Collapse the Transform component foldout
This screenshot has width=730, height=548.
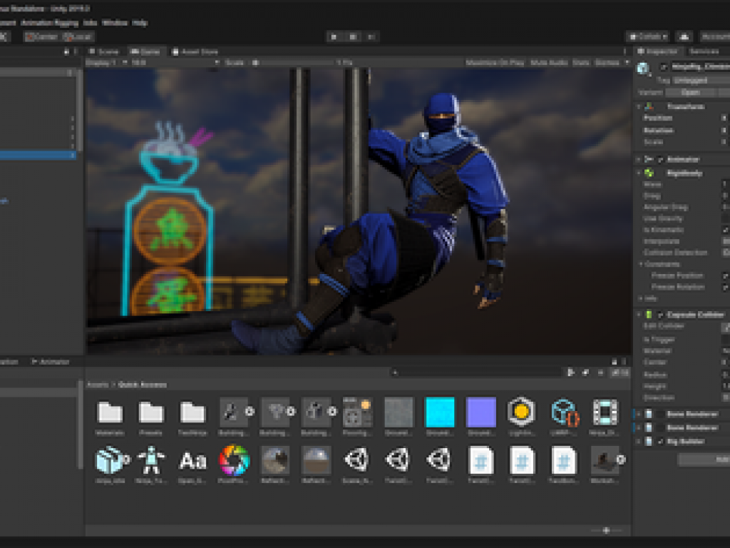tap(639, 107)
